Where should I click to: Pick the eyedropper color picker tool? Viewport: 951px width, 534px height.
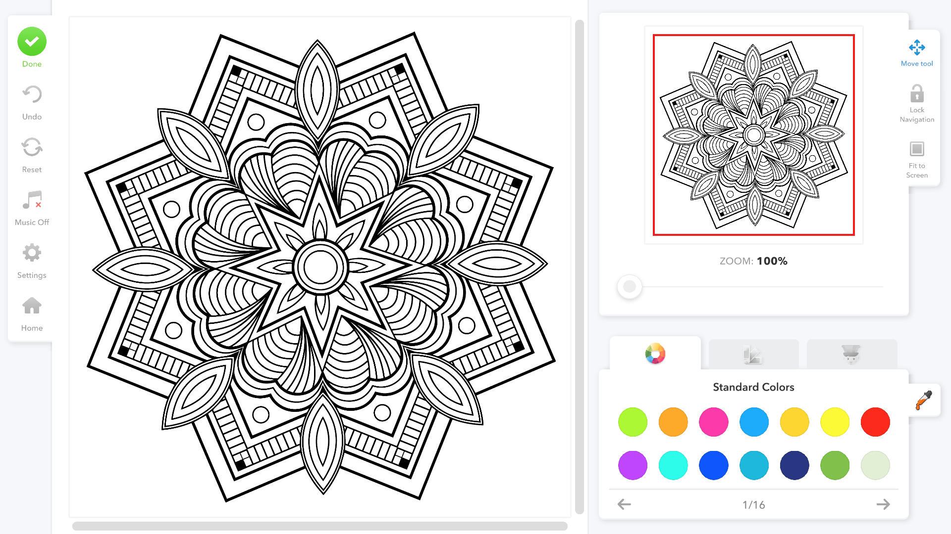(x=924, y=400)
